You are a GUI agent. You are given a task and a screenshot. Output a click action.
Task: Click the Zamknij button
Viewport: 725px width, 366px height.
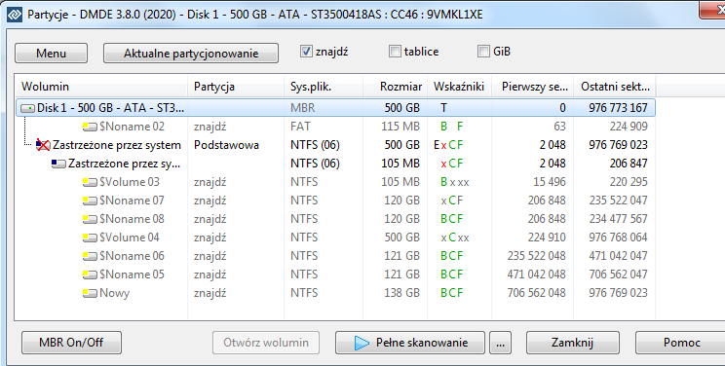pyautogui.click(x=572, y=343)
